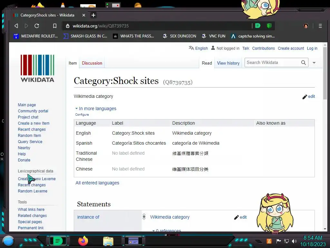Bookmark this page with the bookmark icon

(55, 26)
